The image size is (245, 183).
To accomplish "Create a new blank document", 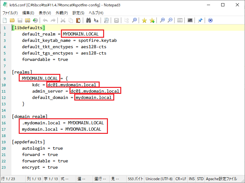I will click(x=5, y=20).
